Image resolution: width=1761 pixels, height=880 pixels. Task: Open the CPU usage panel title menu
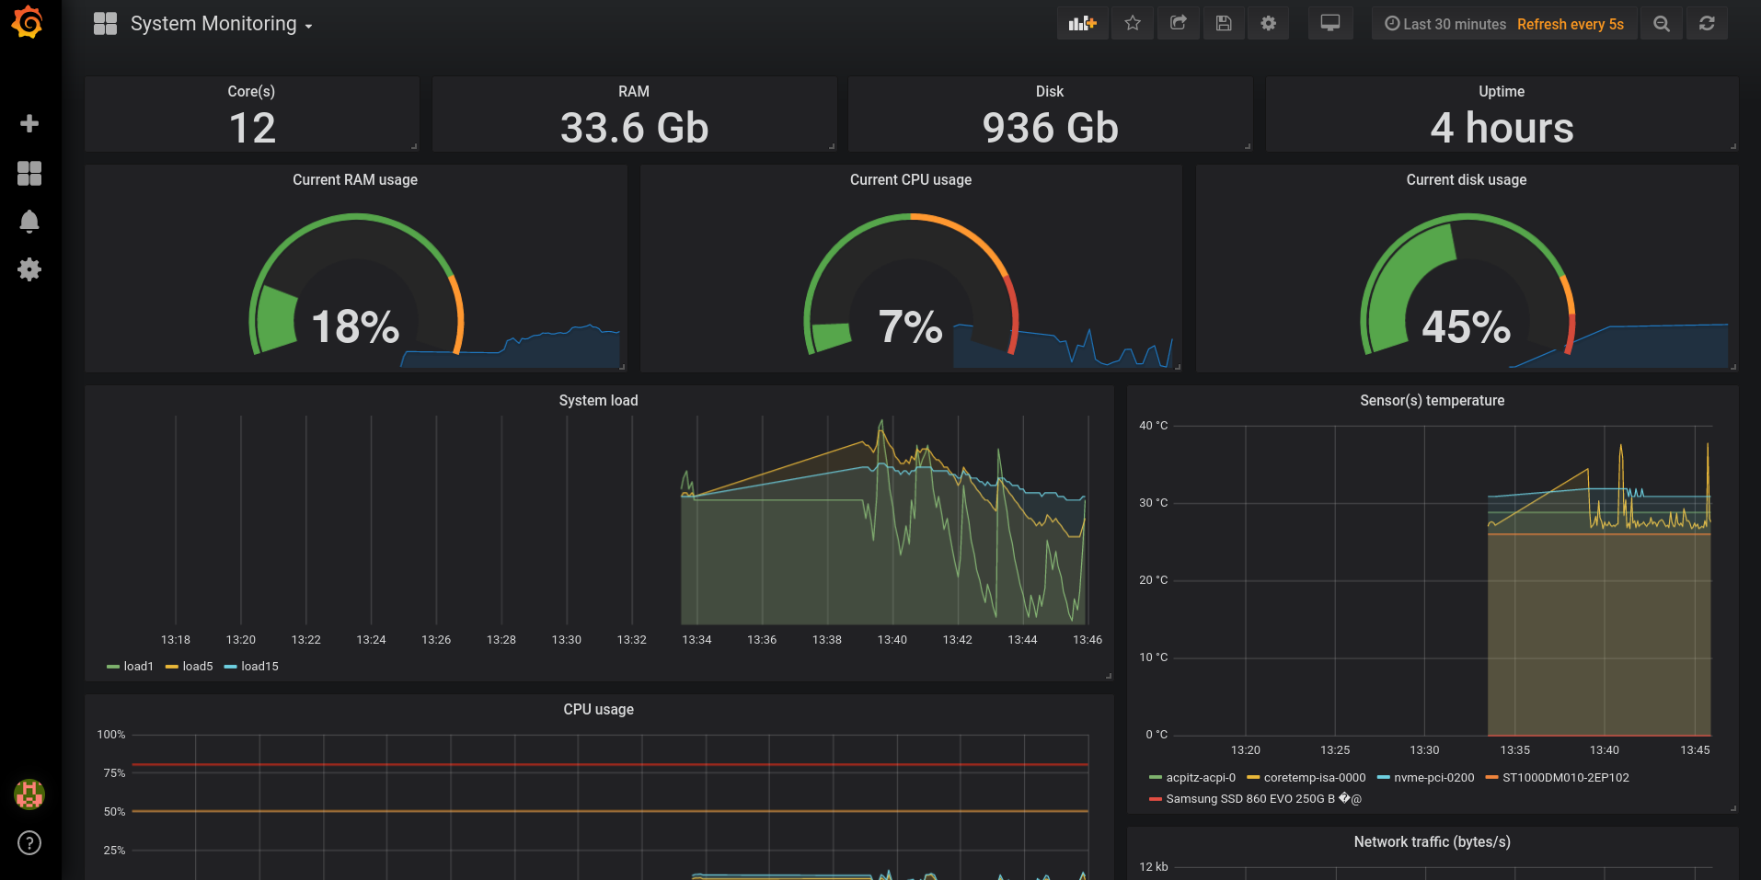598,709
